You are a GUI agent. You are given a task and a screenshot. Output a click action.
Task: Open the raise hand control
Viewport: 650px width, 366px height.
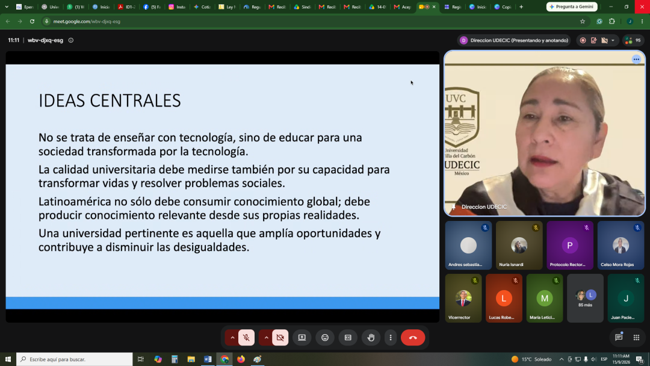[x=371, y=337]
